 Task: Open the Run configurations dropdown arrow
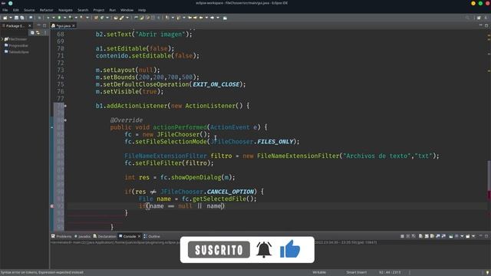[64, 18]
